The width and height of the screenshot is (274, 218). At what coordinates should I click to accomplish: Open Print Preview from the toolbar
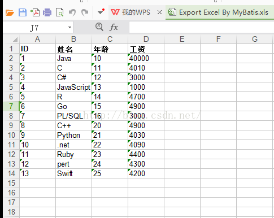[60, 12]
